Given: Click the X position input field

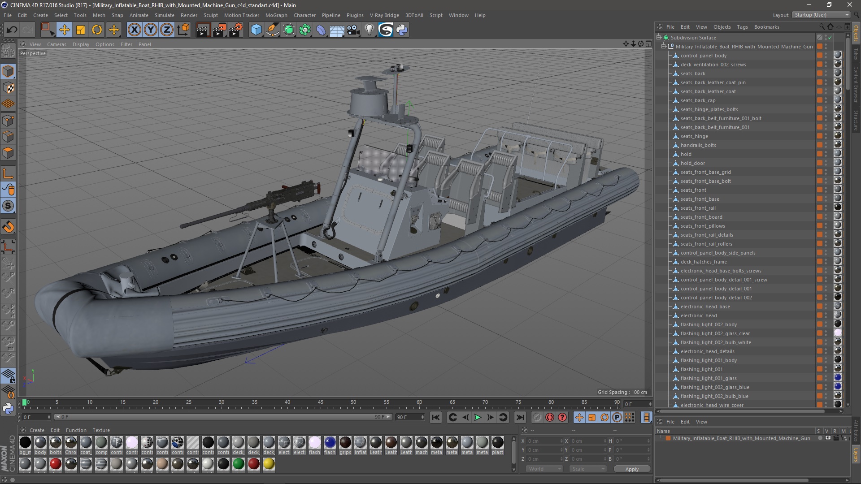Looking at the screenshot, I should click(x=544, y=441).
